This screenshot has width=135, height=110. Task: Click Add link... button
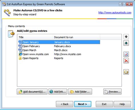[x=58, y=91]
